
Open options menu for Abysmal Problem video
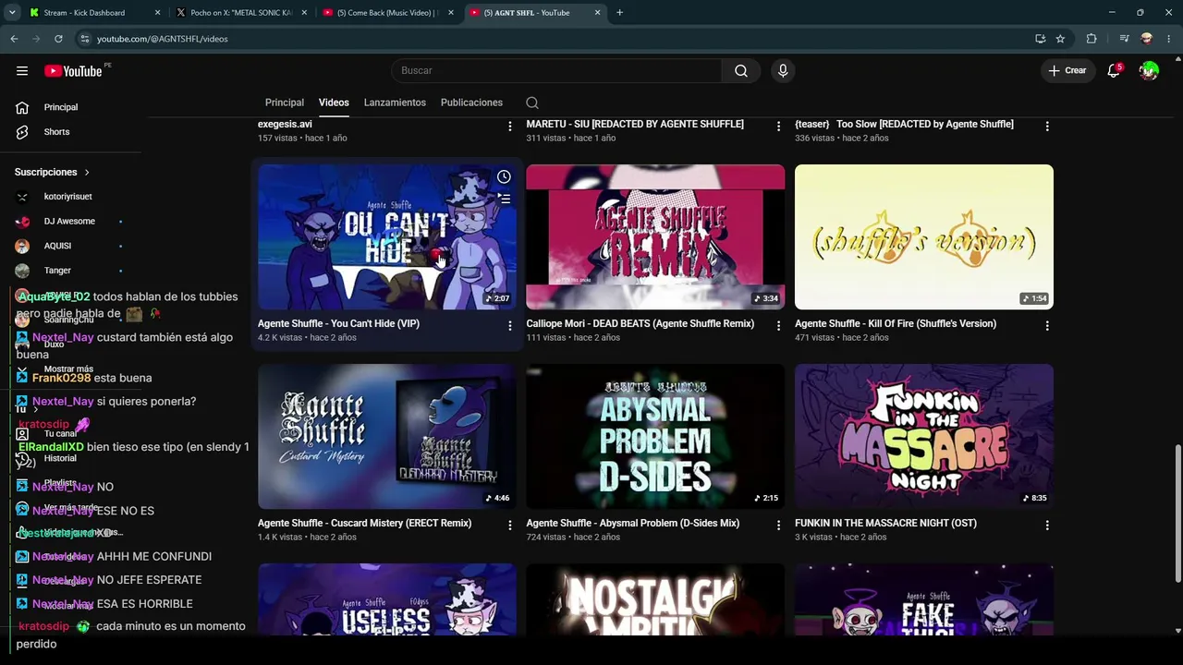[x=778, y=526]
